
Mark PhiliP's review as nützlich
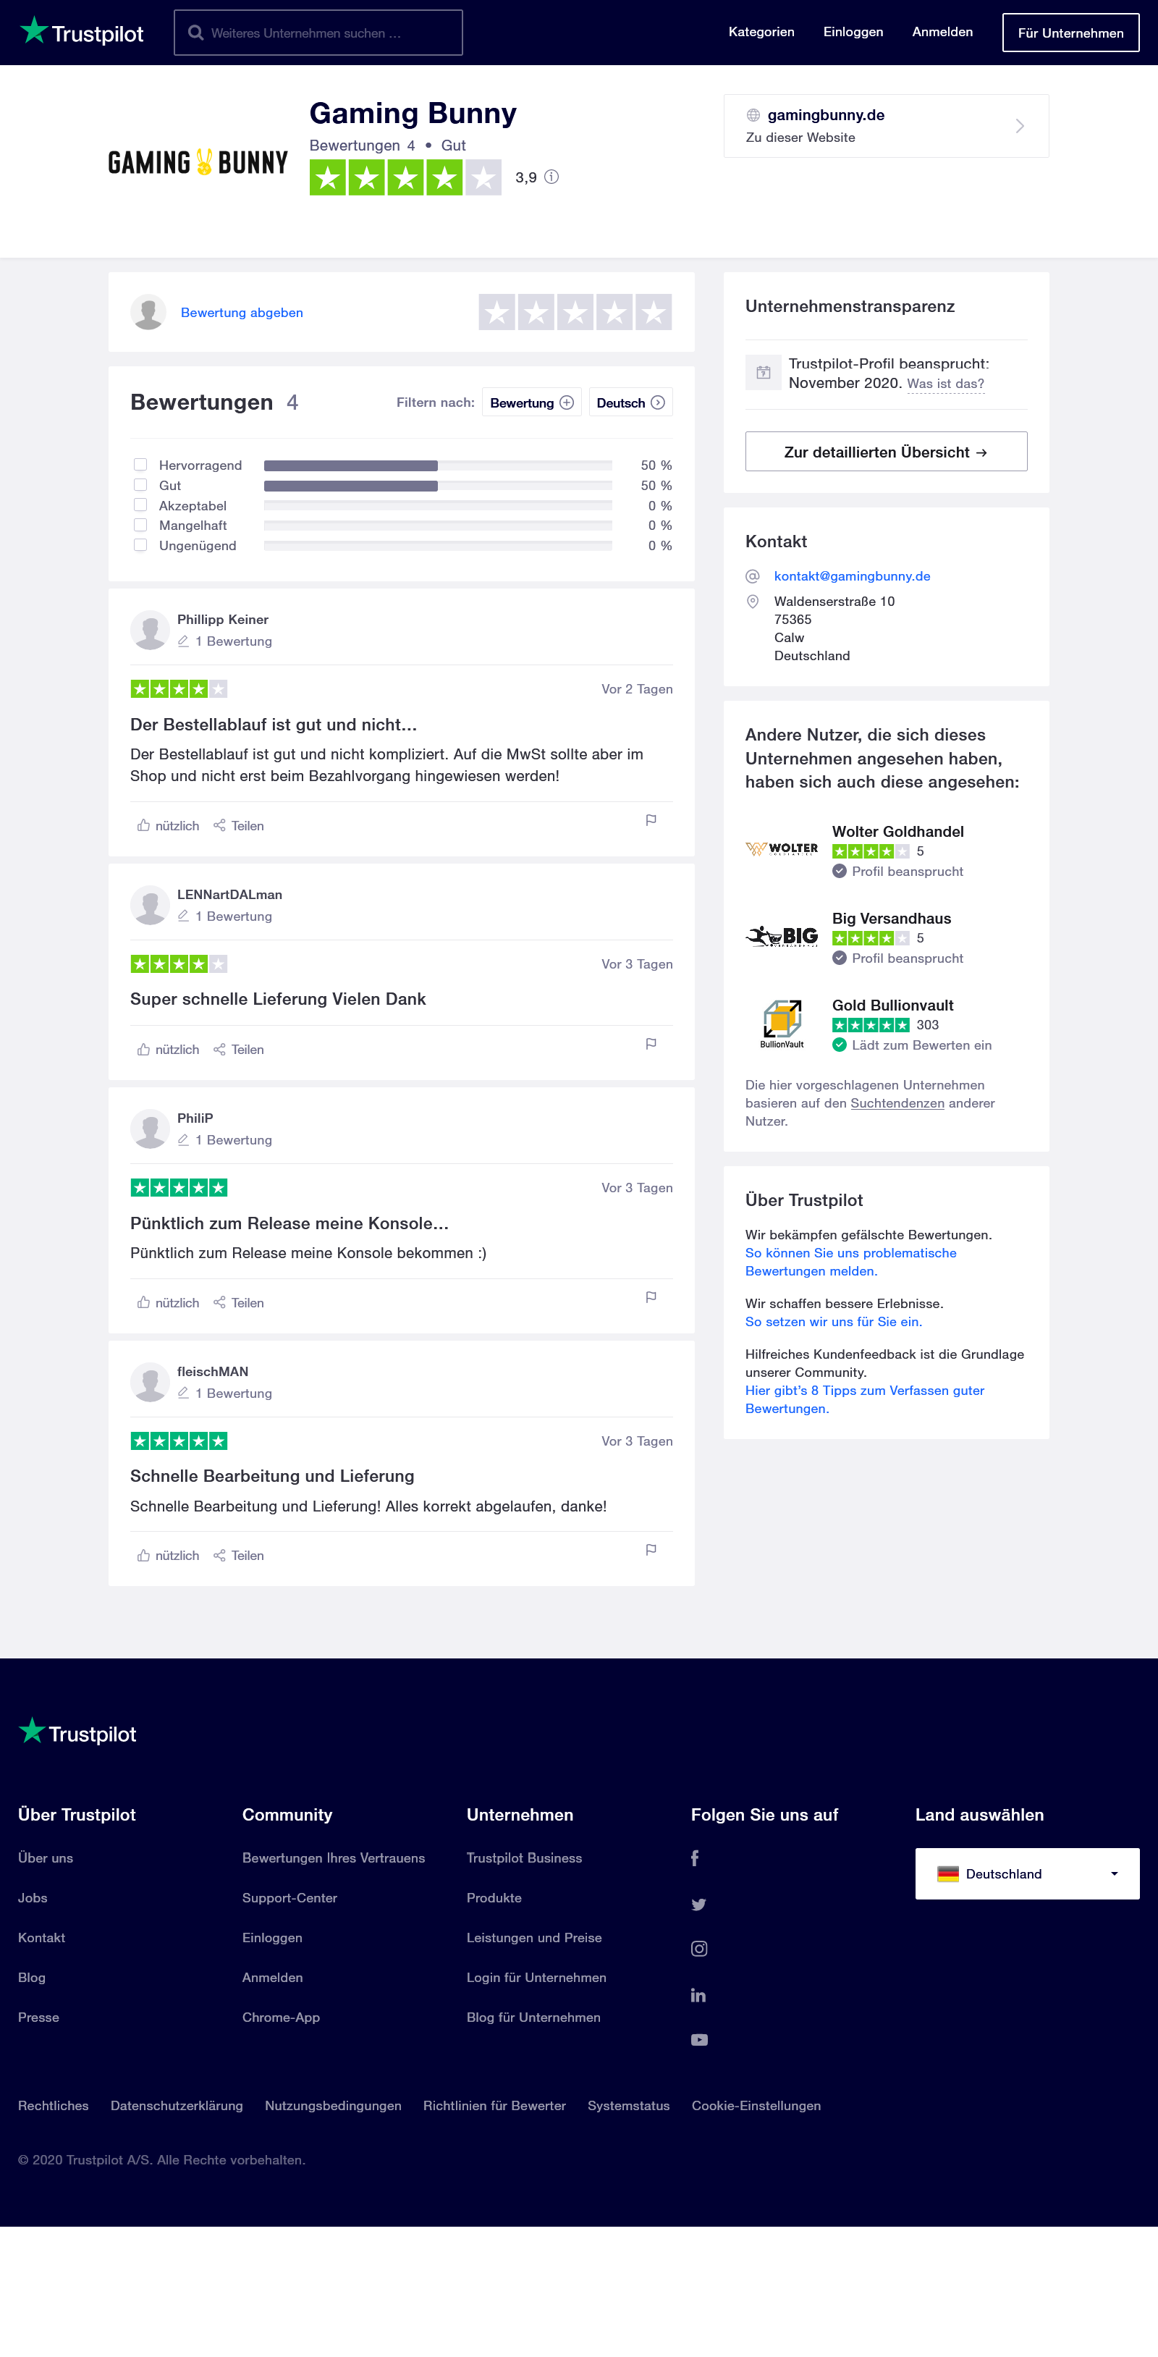[x=169, y=1303]
